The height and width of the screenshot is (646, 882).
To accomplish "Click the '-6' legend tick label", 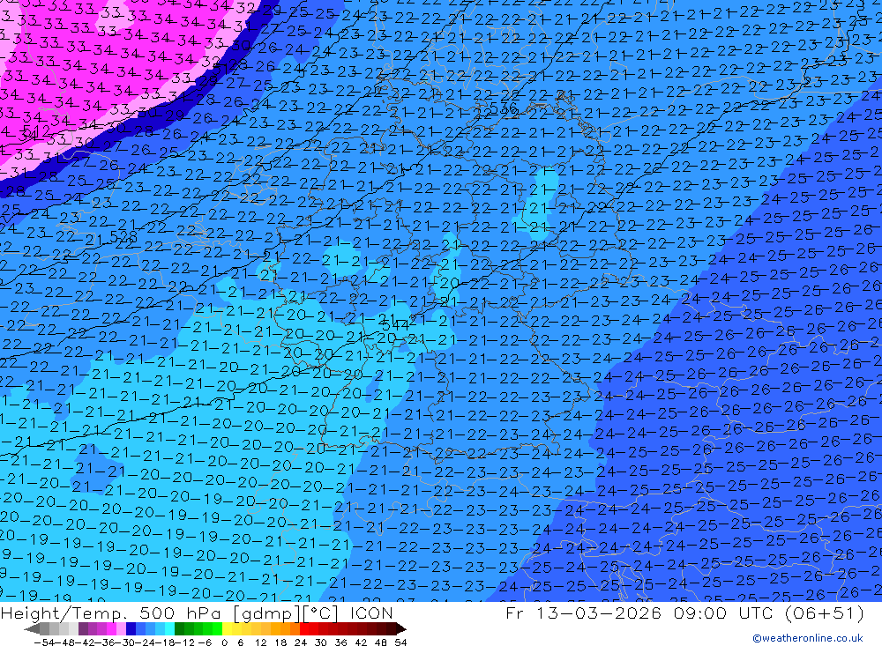I will coord(205,642).
